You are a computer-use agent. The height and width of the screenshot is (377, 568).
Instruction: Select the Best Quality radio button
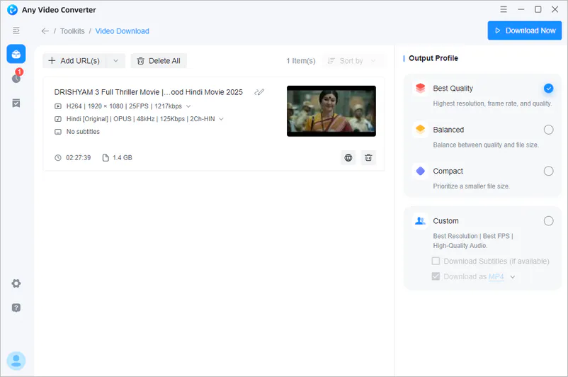(x=548, y=88)
